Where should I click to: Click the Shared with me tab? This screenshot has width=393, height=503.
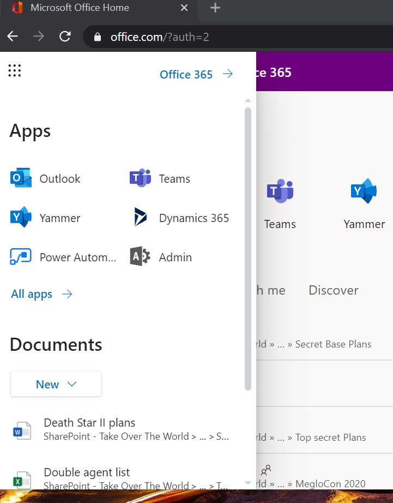pyautogui.click(x=271, y=290)
